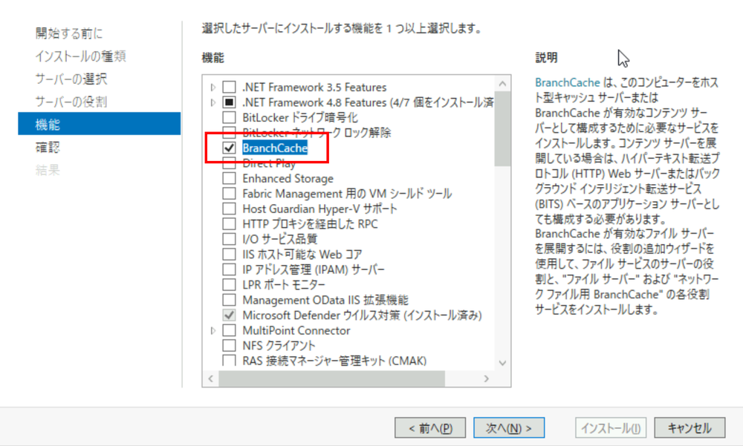Enable Management OData IIS 拡張機能
The height and width of the screenshot is (446, 743).
(x=229, y=300)
